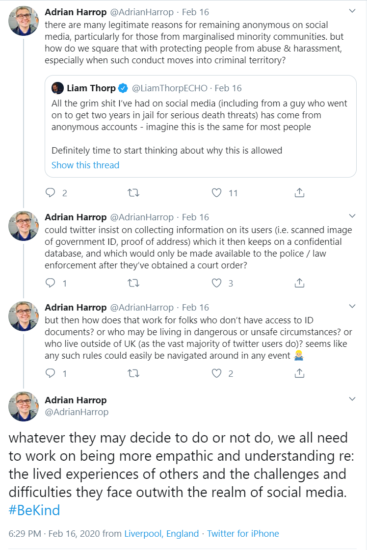
Task: Click the Show this thread link
Action: 85,165
